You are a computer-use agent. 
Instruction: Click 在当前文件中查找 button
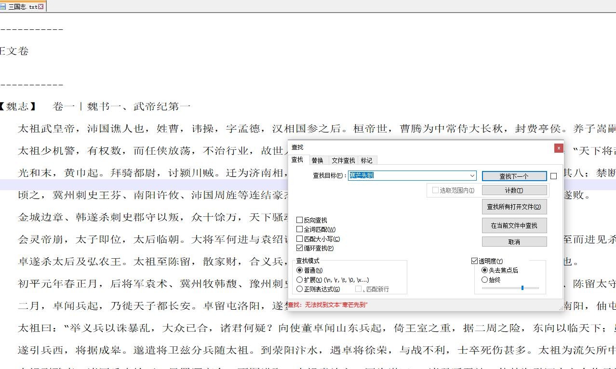pos(514,225)
